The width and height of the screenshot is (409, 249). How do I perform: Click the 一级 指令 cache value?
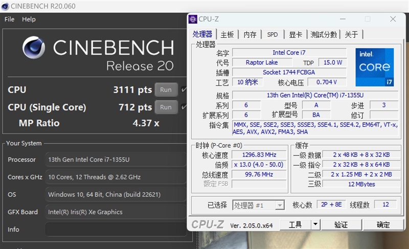click(361, 165)
